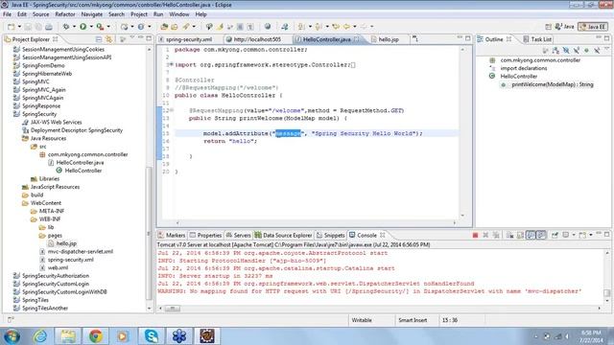This screenshot has height=345, width=614.
Task: Toggle Scroll Lock in Console toolbar
Action: coord(520,235)
